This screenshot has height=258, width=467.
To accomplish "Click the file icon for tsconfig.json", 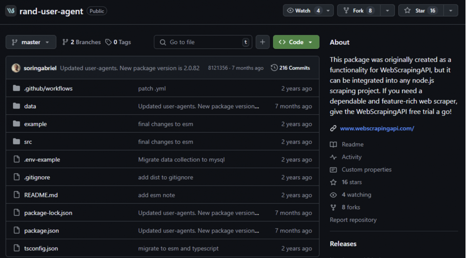I will click(x=17, y=248).
